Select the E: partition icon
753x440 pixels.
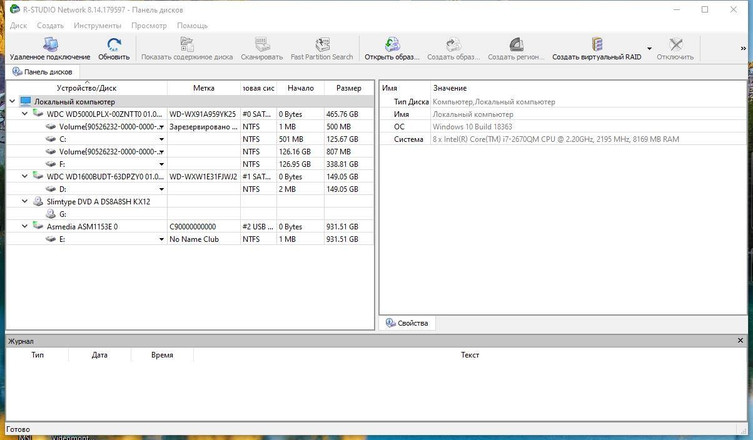coord(51,239)
